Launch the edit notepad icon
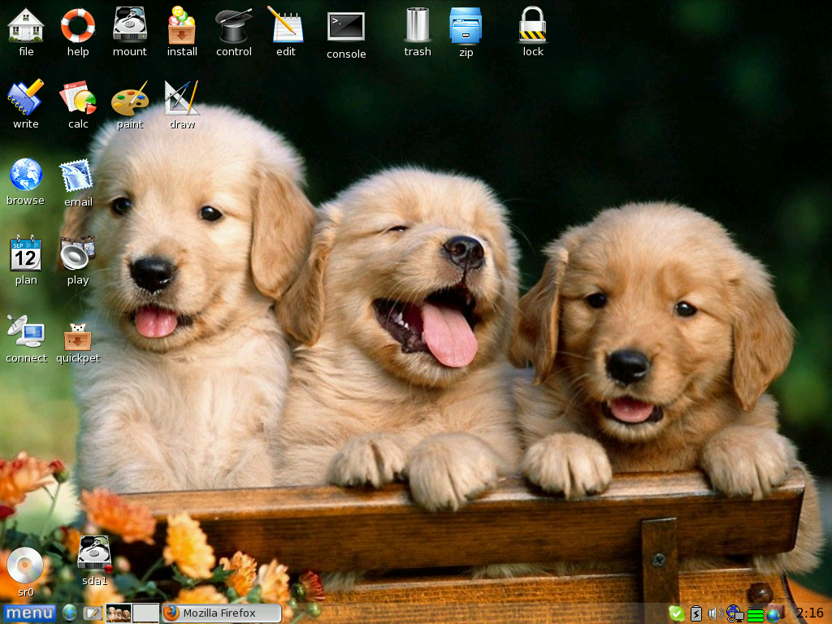This screenshot has width=832, height=624. click(285, 24)
